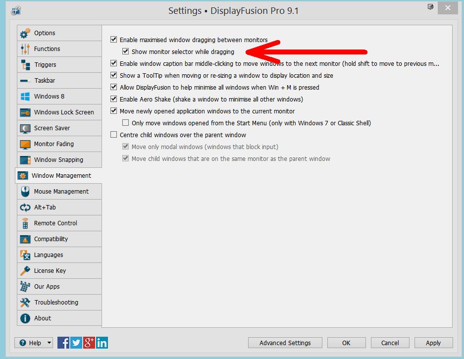Viewport: 464px width, 359px height.
Task: Click the Google+ icon
Action: pos(89,342)
